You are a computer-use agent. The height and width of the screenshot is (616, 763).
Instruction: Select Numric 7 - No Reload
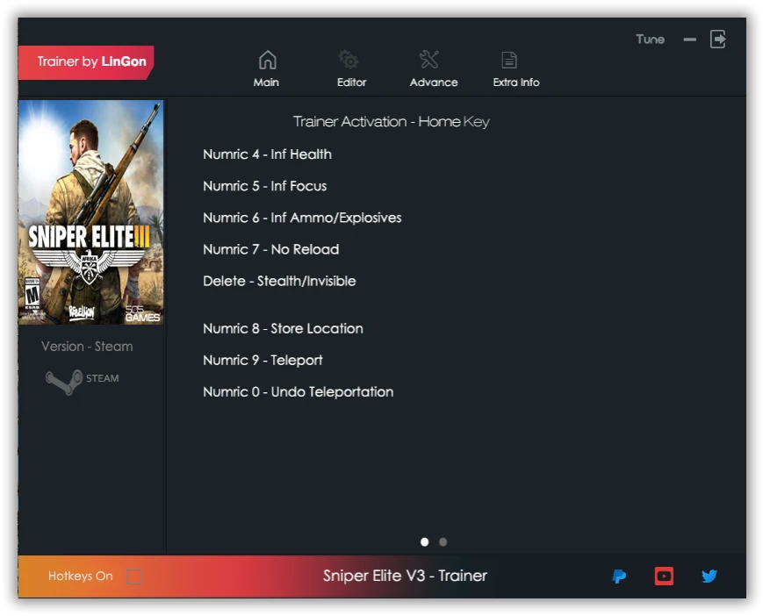coord(271,249)
